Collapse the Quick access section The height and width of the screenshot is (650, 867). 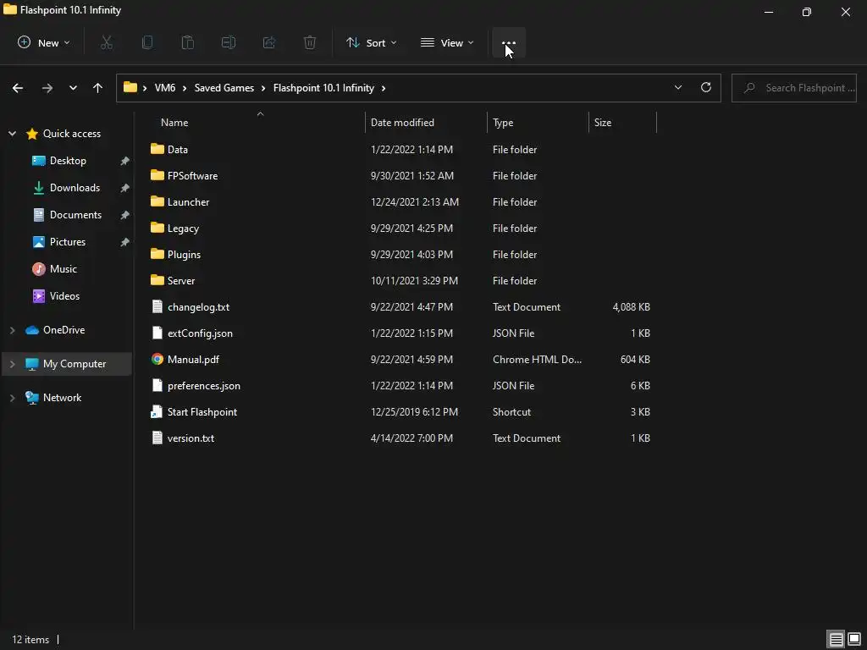click(x=12, y=134)
